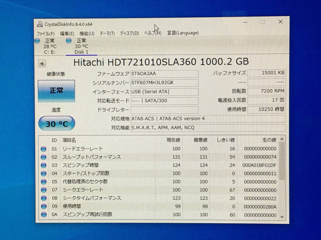
Task: Select the スピンアップ再試行回数 attribute name
Action: coord(87,214)
